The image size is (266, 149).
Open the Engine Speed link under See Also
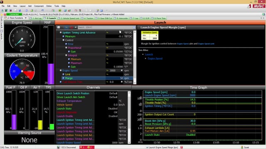pos(155,58)
